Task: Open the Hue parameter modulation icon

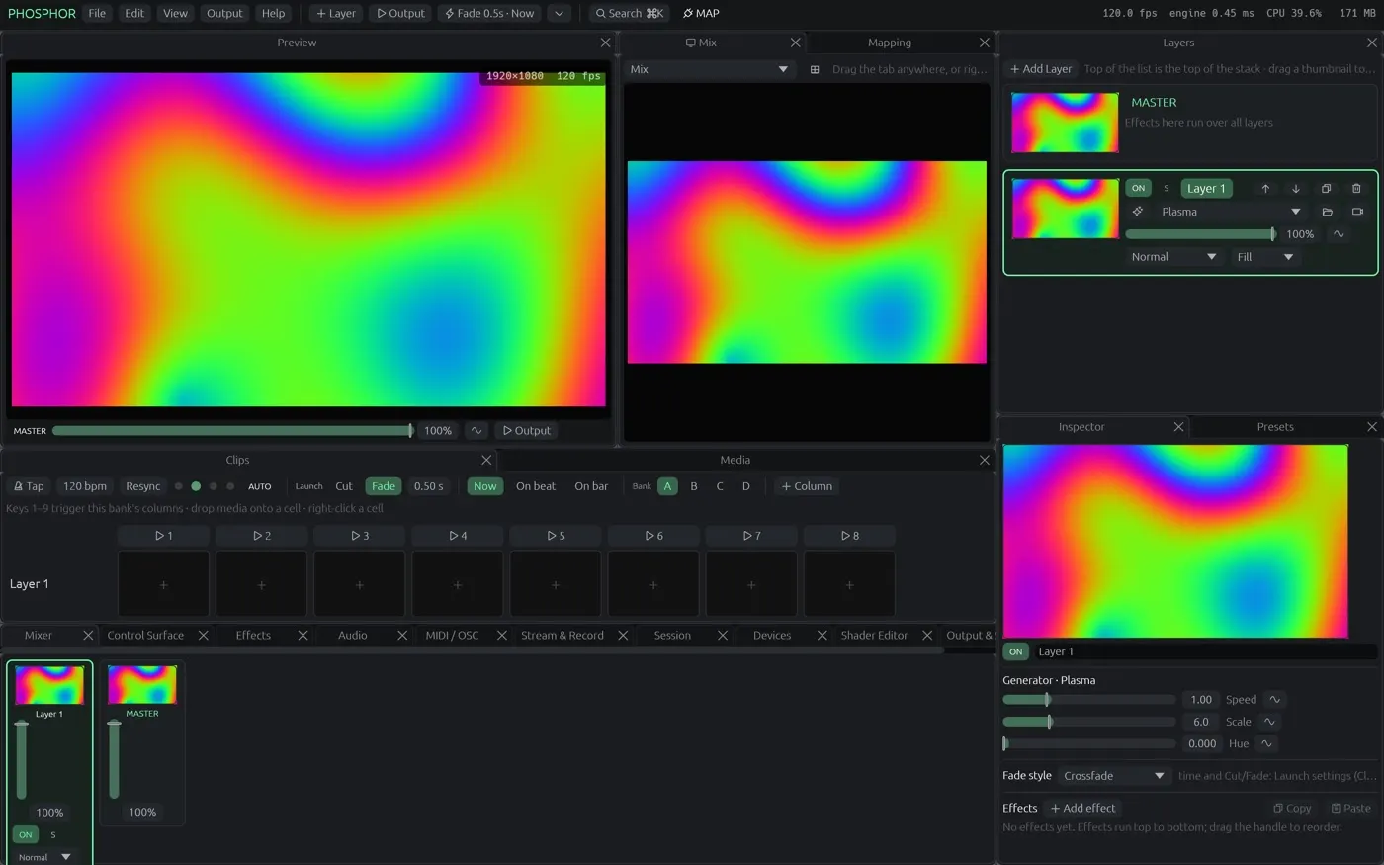Action: 1266,743
